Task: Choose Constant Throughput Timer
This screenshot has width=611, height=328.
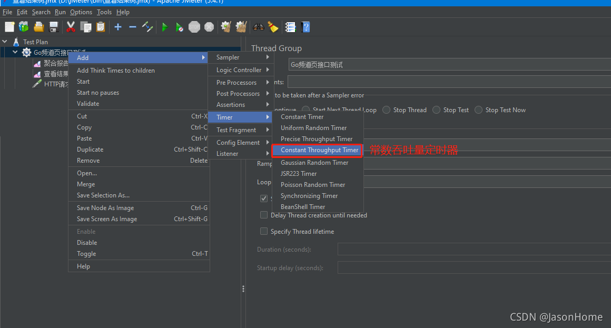Action: pyautogui.click(x=317, y=150)
